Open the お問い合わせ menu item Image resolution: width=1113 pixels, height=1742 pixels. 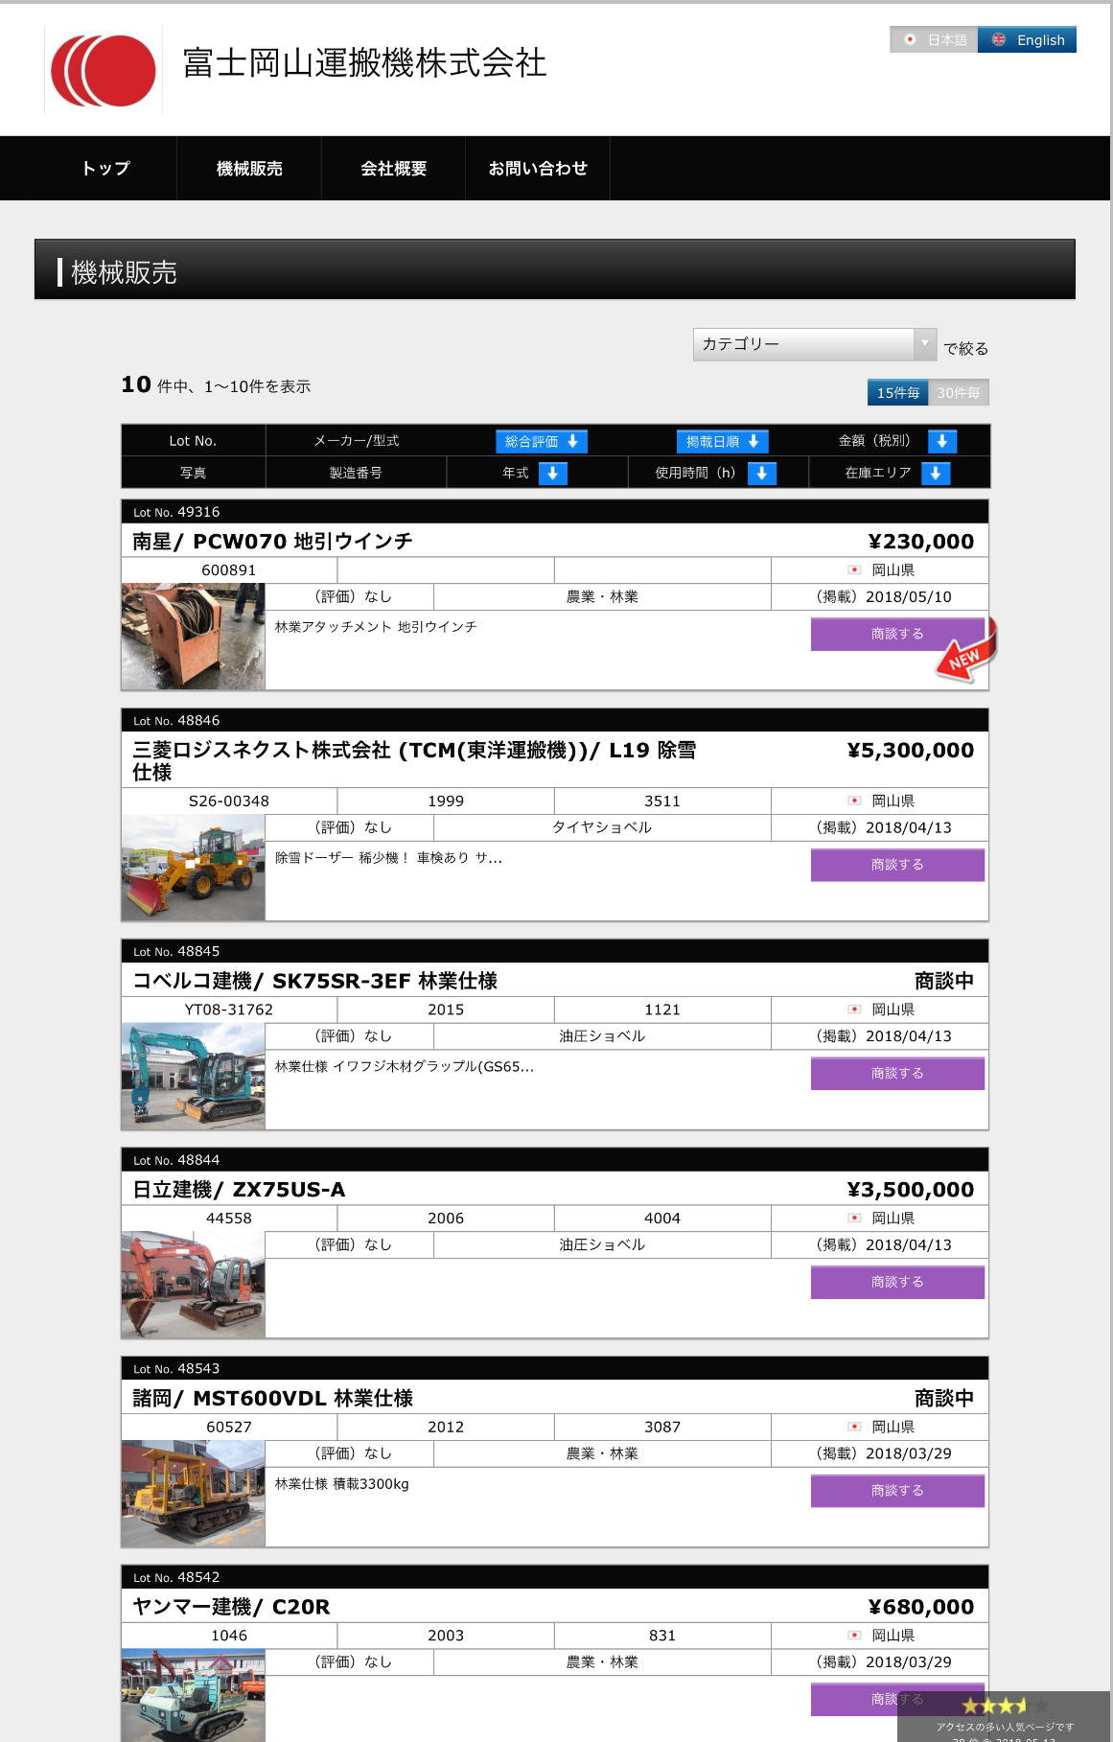[x=538, y=169]
